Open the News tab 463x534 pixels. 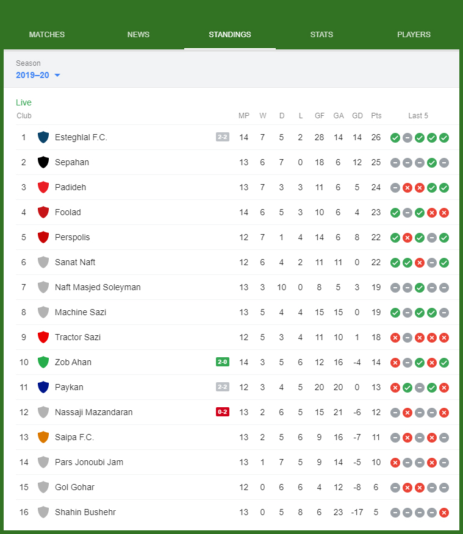tap(138, 35)
